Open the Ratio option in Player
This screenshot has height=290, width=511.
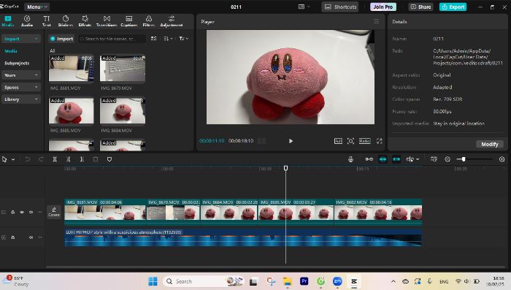365,141
